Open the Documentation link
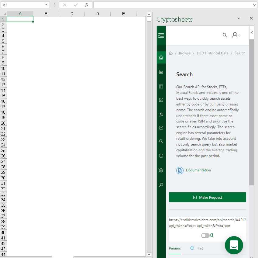Viewport: 258px width, 258px height. tap(198, 170)
